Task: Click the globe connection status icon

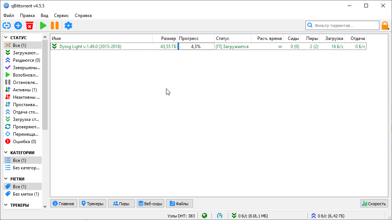Action: click(204, 216)
